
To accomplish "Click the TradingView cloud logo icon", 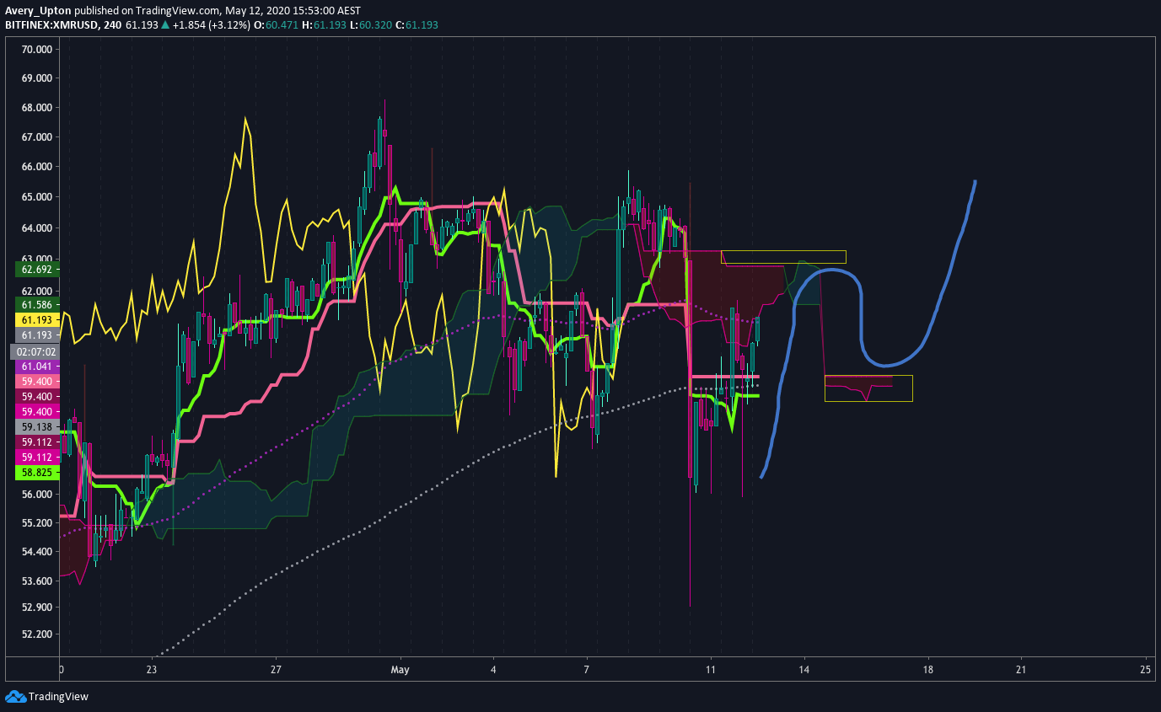I will [15, 697].
